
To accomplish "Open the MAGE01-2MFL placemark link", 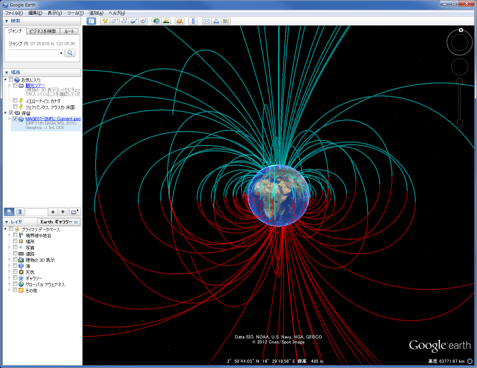I will 53,119.
